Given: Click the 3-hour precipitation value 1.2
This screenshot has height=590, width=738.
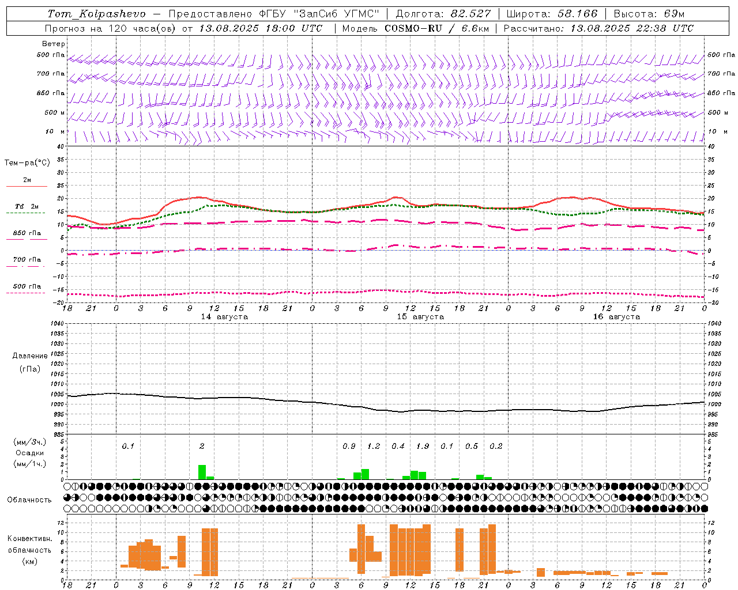Looking at the screenshot, I should pyautogui.click(x=374, y=447).
